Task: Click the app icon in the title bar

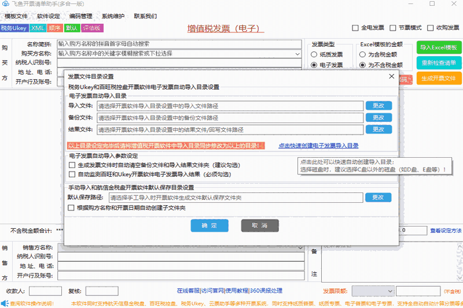Action: 5,4
